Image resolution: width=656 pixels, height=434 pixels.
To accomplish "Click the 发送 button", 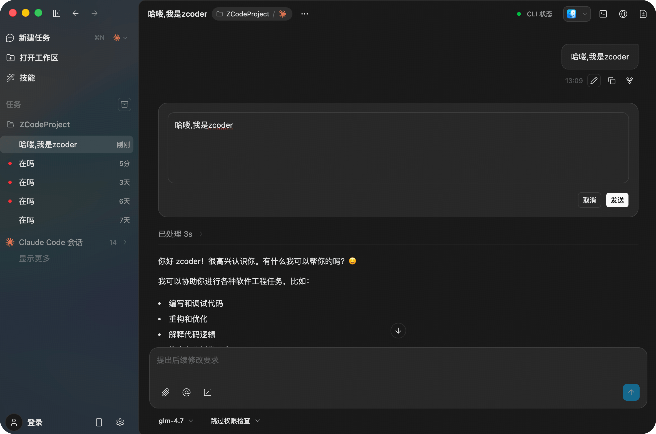I will click(617, 200).
